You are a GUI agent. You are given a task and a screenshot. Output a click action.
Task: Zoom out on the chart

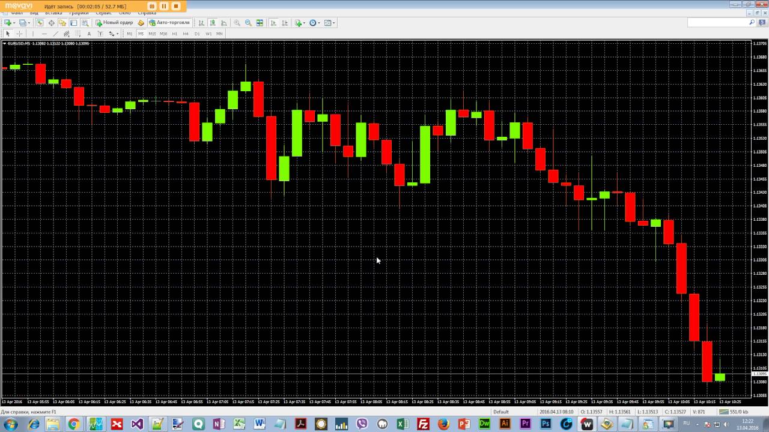[248, 23]
